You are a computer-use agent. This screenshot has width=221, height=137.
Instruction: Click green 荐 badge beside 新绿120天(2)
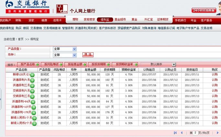point(32,75)
